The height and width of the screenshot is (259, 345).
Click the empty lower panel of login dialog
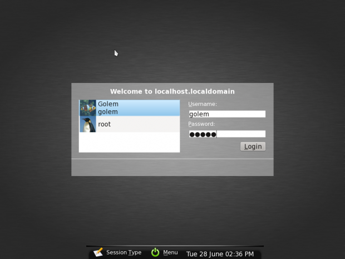[x=172, y=167]
